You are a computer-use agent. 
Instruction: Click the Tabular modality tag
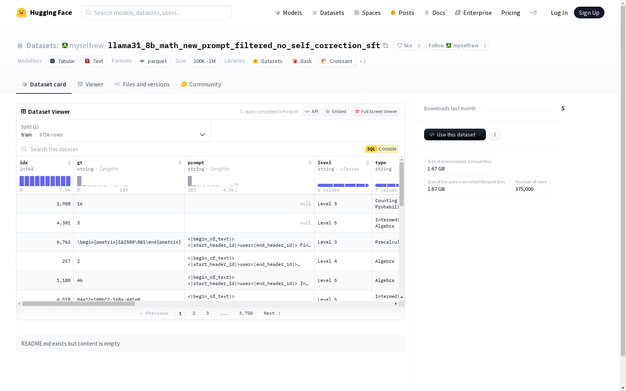[x=63, y=61]
